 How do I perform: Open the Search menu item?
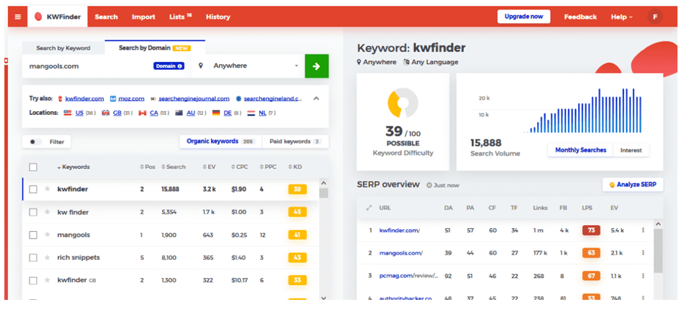pyautogui.click(x=106, y=17)
